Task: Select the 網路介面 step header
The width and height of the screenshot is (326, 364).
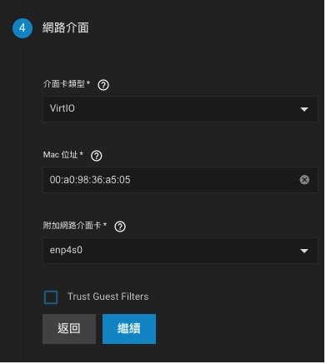Action: pyautogui.click(x=66, y=28)
